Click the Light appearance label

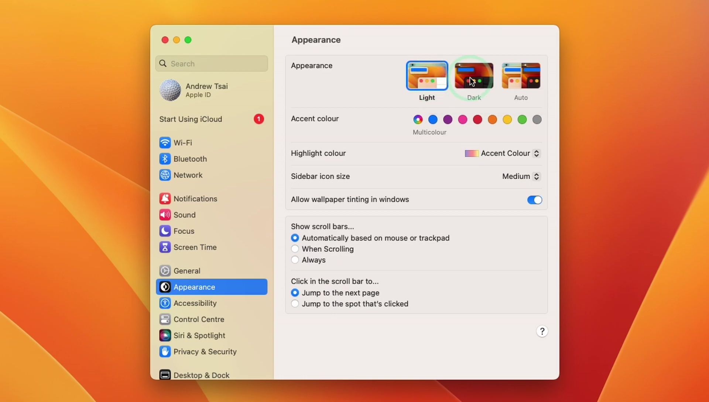(427, 98)
